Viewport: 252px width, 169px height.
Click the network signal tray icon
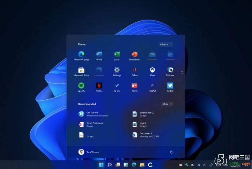pyautogui.click(x=199, y=165)
